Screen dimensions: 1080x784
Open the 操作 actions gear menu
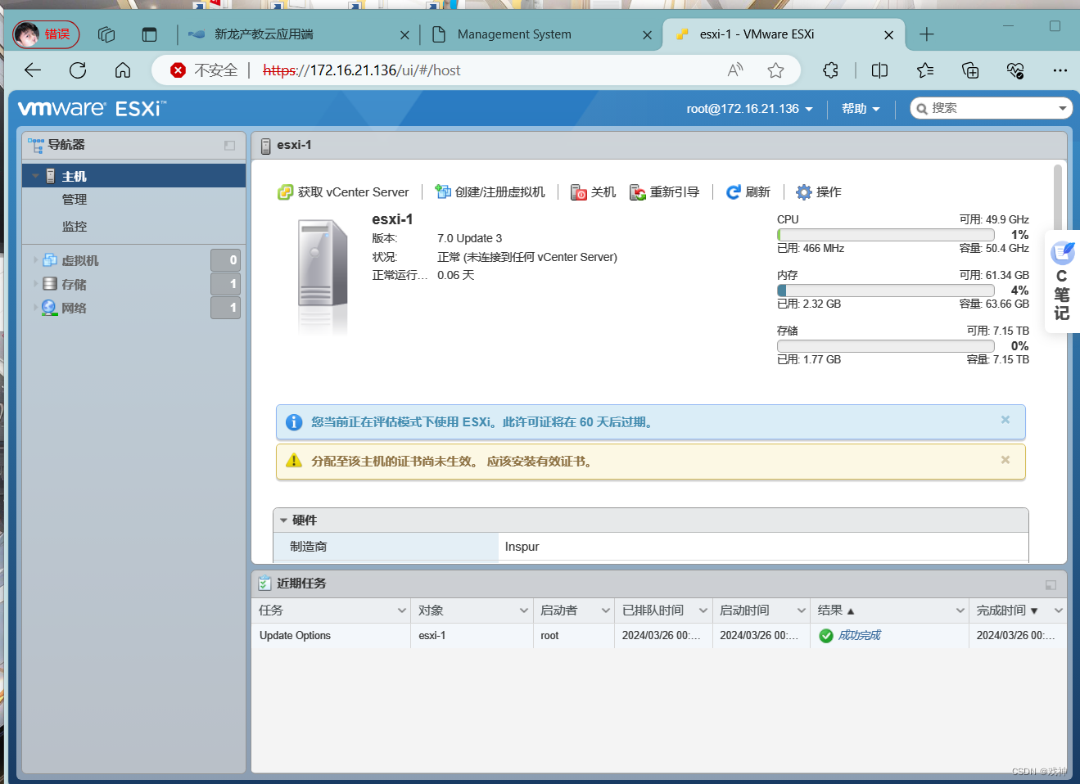click(819, 192)
